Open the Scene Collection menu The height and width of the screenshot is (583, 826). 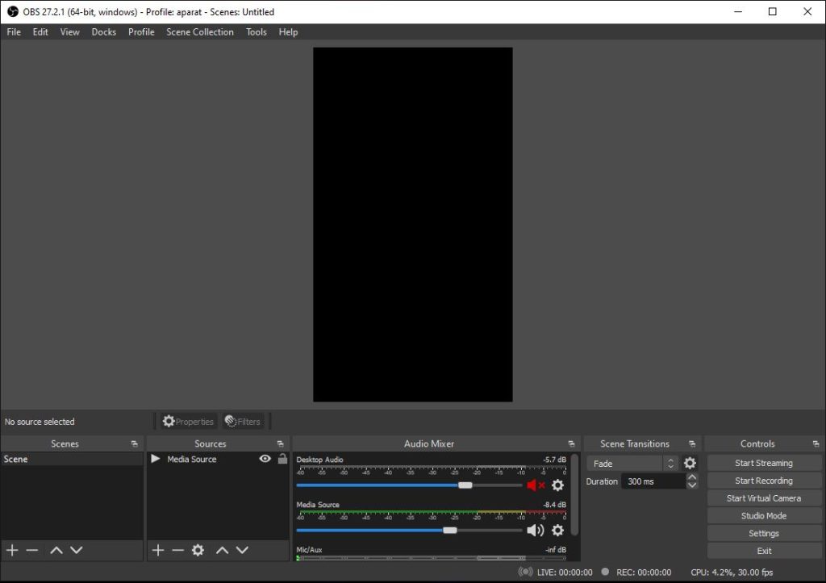click(200, 32)
